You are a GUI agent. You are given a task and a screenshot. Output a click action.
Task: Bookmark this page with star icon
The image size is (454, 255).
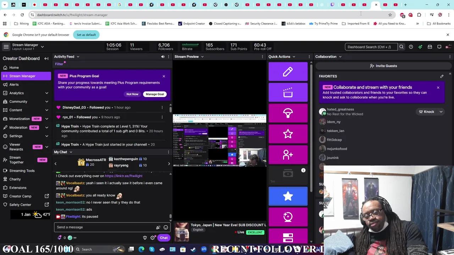pos(390,15)
